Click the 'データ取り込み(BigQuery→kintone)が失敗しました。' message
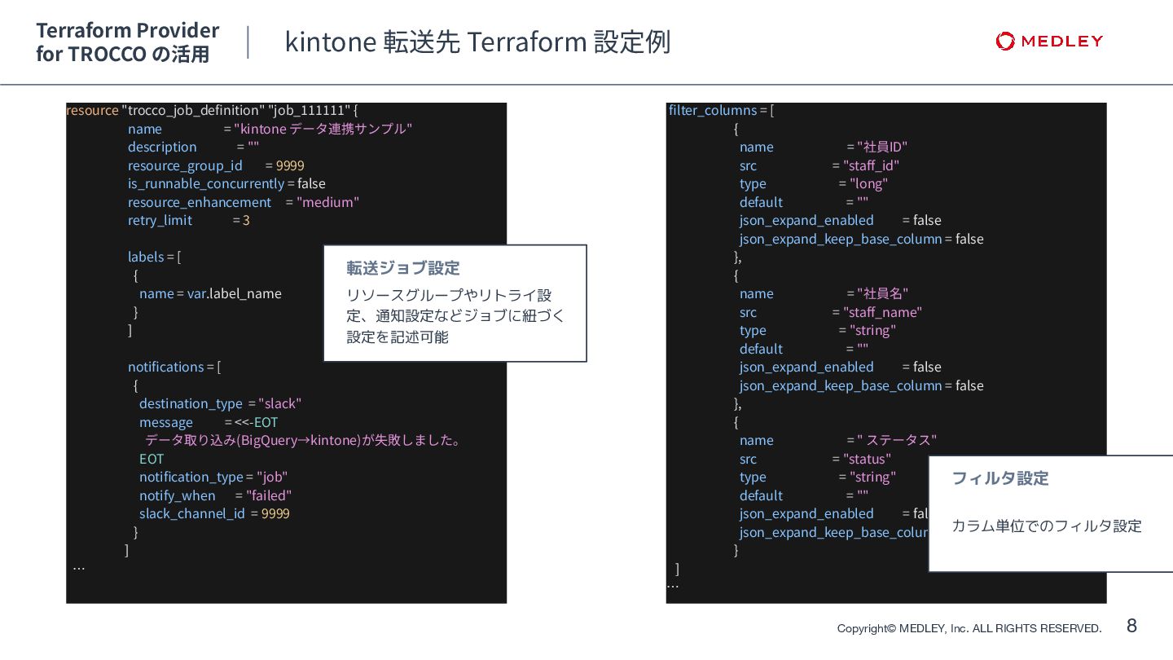The height and width of the screenshot is (660, 1173). coord(304,441)
